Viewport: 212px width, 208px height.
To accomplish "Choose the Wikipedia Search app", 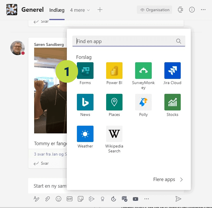I will pyautogui.click(x=114, y=134).
